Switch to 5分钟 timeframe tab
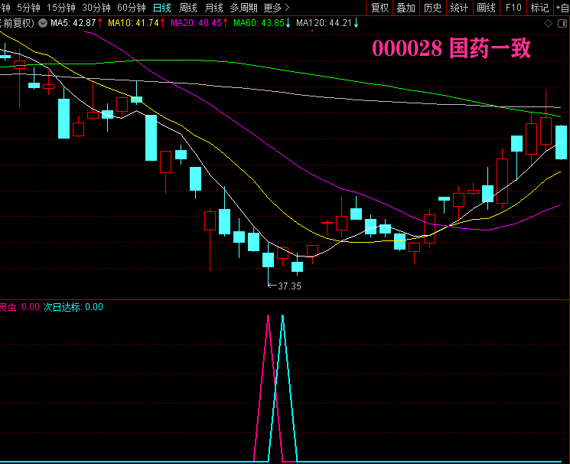570x464 pixels. (x=28, y=8)
